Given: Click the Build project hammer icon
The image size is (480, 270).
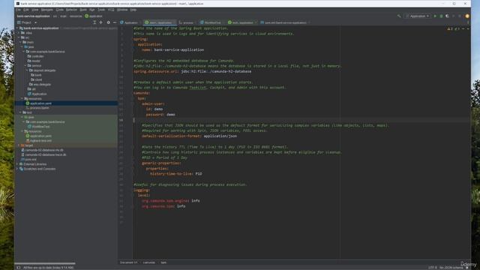Looking at the screenshot, I should coord(399,16).
